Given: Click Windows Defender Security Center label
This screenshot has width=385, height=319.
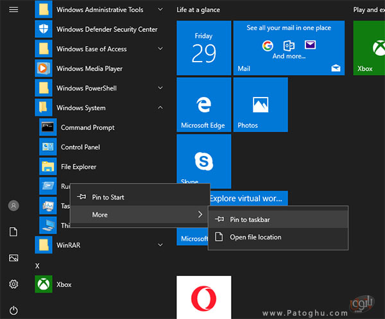Looking at the screenshot, I should coord(107,30).
